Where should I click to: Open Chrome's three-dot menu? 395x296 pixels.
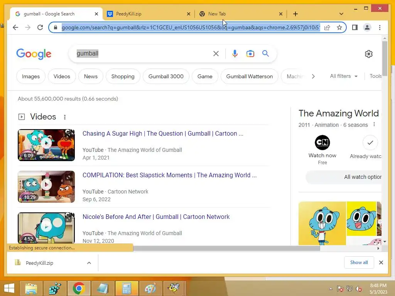tap(380, 27)
